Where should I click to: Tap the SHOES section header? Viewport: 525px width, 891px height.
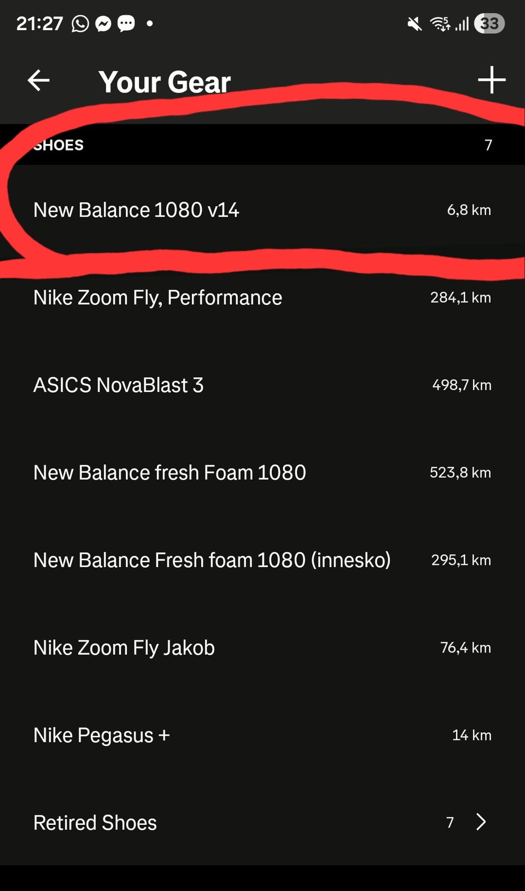tap(262, 144)
